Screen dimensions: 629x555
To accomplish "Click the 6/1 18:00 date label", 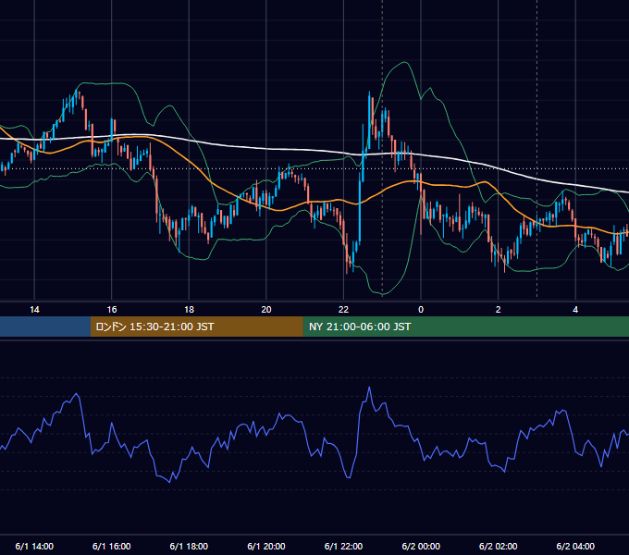I will click(189, 546).
